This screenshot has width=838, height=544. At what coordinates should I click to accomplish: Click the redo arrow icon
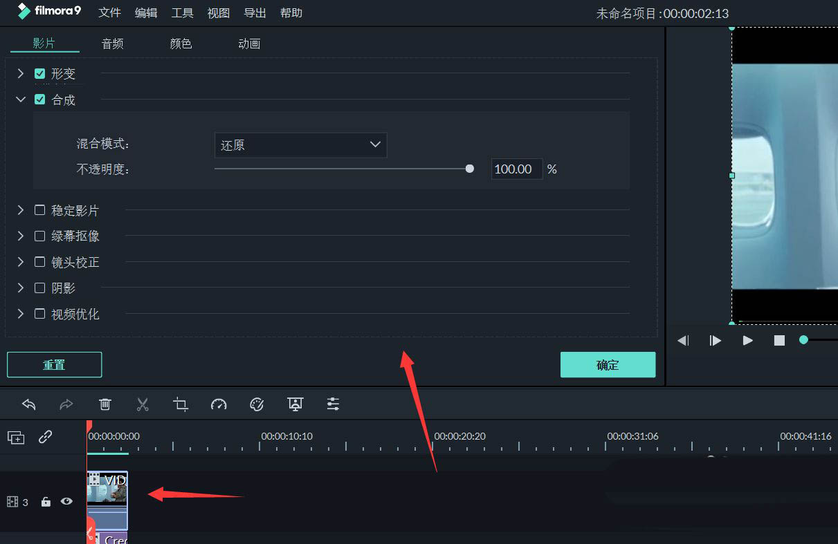tap(66, 404)
